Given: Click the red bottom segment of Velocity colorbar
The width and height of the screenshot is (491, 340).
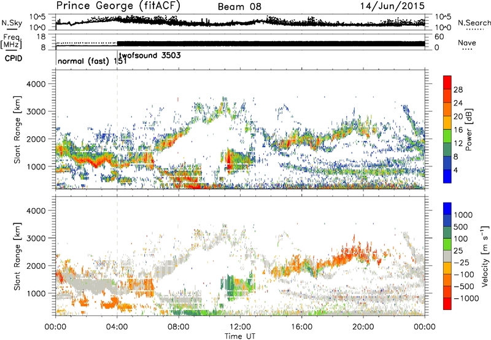Looking at the screenshot, I should 447,304.
